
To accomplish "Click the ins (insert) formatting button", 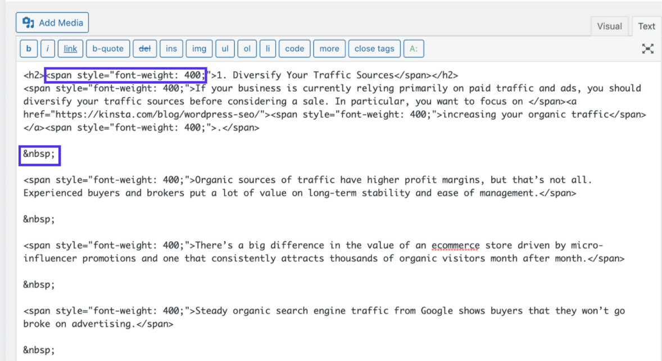I will click(x=171, y=48).
